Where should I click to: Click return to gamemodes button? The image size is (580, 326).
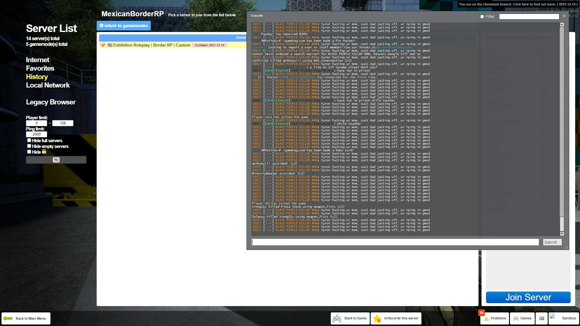coord(124,26)
